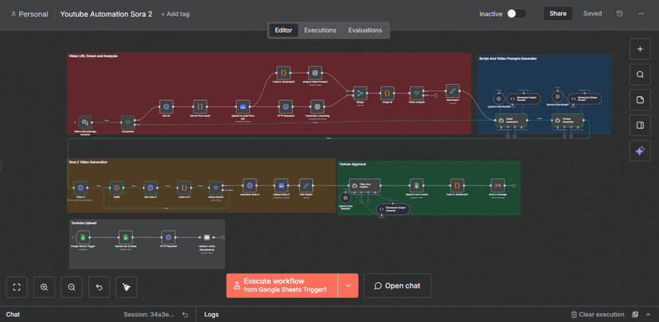This screenshot has width=659, height=322.
Task: Open the 'Analyze Video Frames' OpenAI node
Action: [x=315, y=72]
